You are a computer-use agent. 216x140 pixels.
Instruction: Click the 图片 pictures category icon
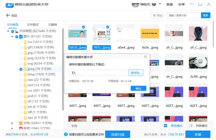pyautogui.click(x=21, y=36)
